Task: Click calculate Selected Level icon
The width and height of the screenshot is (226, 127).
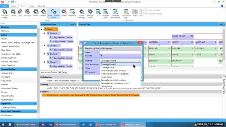Action: 106,14
